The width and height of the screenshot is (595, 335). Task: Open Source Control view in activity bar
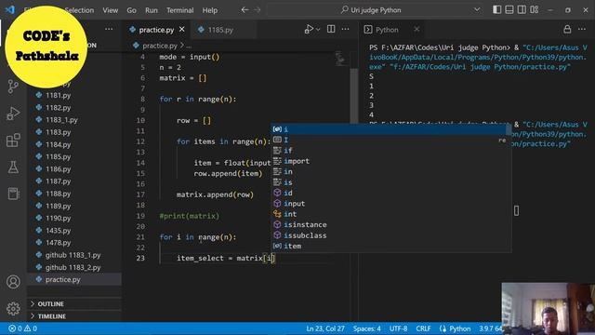coord(13,87)
